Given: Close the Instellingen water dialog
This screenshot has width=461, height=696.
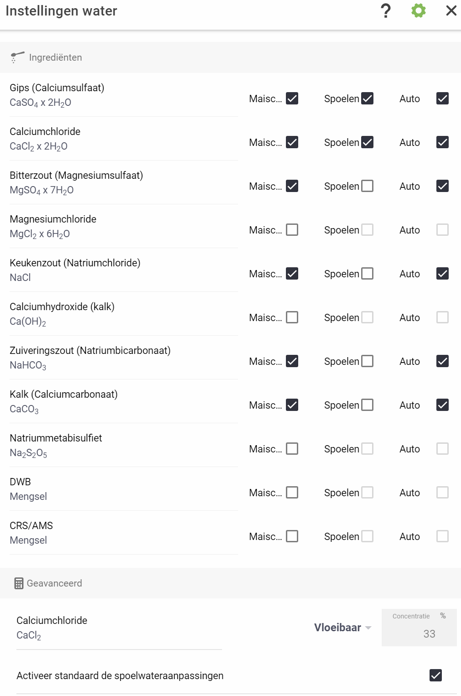Looking at the screenshot, I should tap(451, 10).
